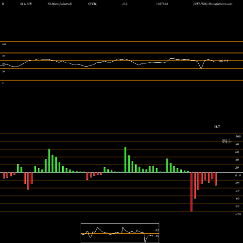243x243 pixels.
Task: Click the RSI axis label 70
Action: 3,56
